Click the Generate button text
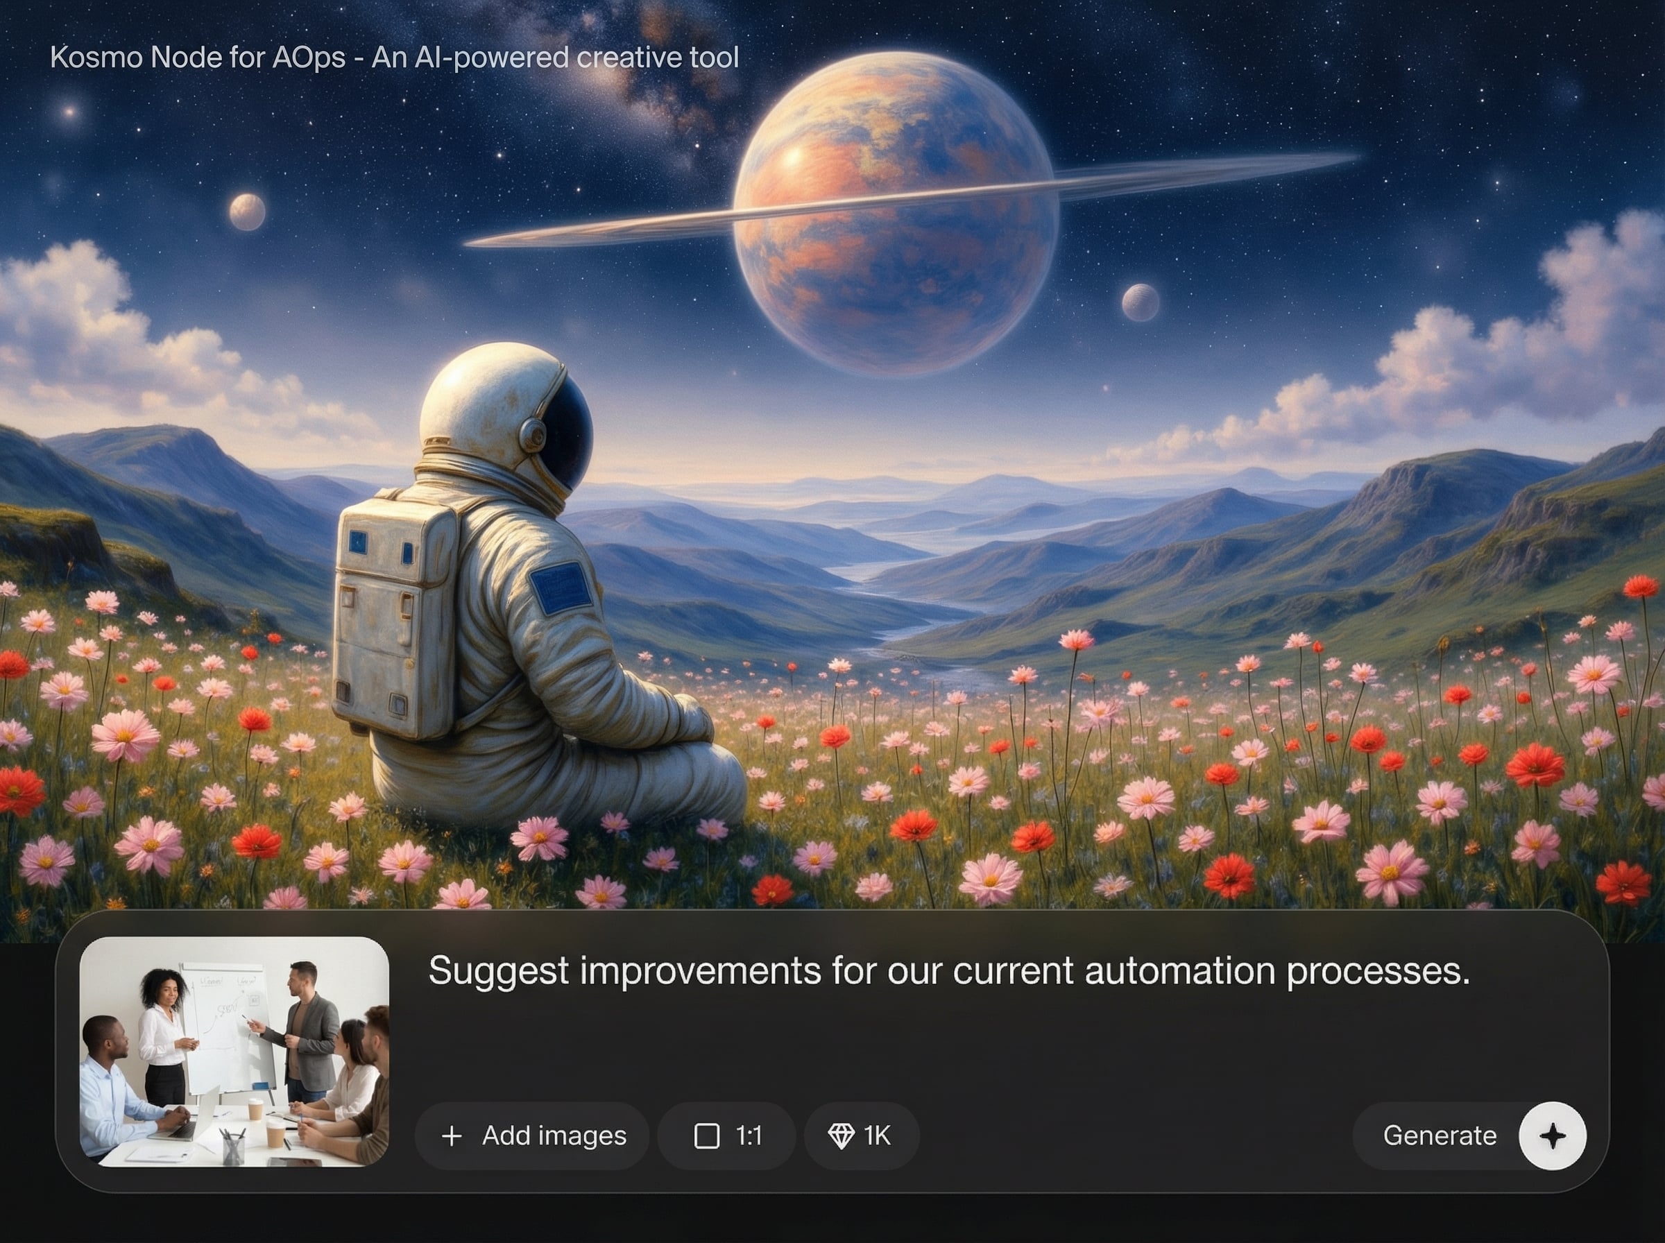 1440,1135
